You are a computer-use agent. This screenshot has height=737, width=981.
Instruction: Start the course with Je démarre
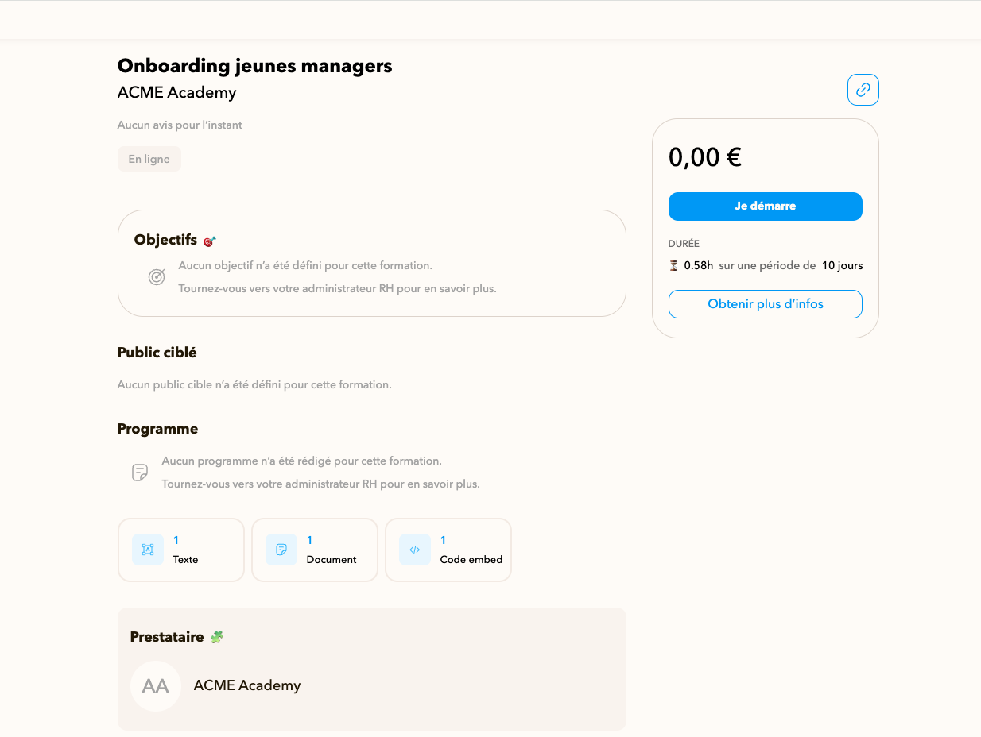click(766, 206)
